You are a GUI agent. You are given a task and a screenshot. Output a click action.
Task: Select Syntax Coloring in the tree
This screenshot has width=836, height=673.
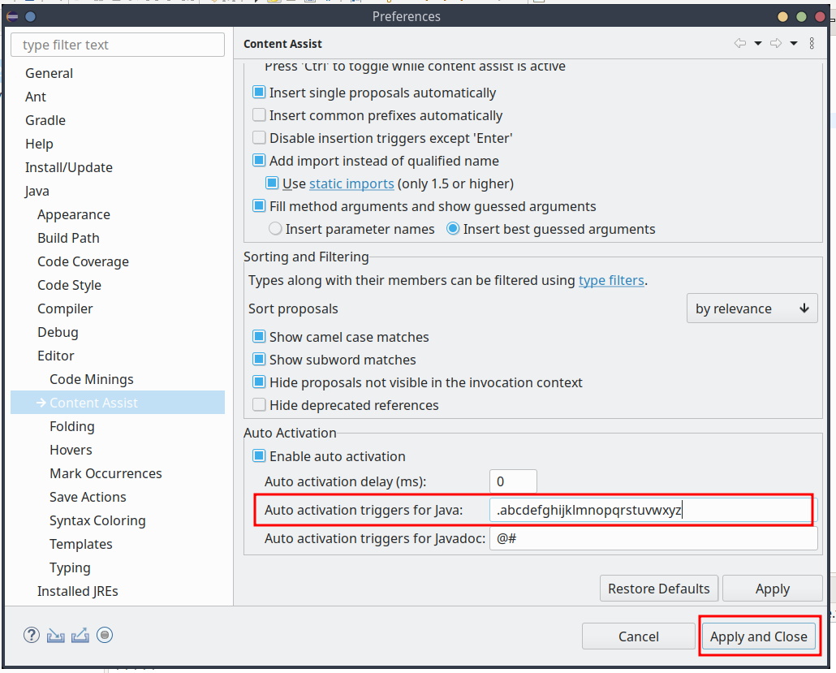click(97, 520)
